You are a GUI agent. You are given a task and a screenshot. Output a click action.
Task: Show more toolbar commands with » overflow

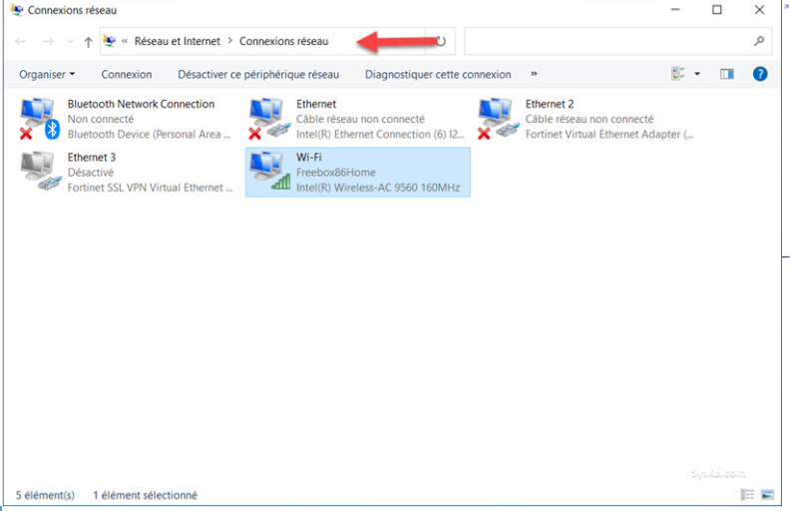(x=534, y=74)
